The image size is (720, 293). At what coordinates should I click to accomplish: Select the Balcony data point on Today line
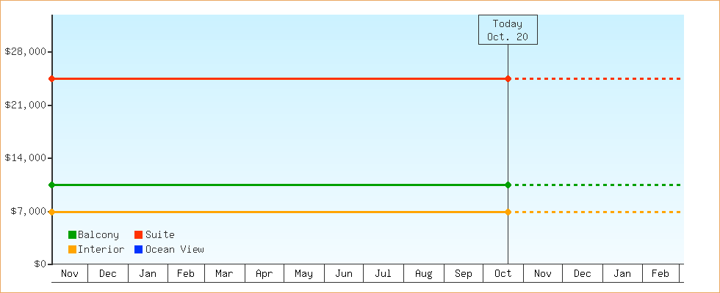pos(508,185)
